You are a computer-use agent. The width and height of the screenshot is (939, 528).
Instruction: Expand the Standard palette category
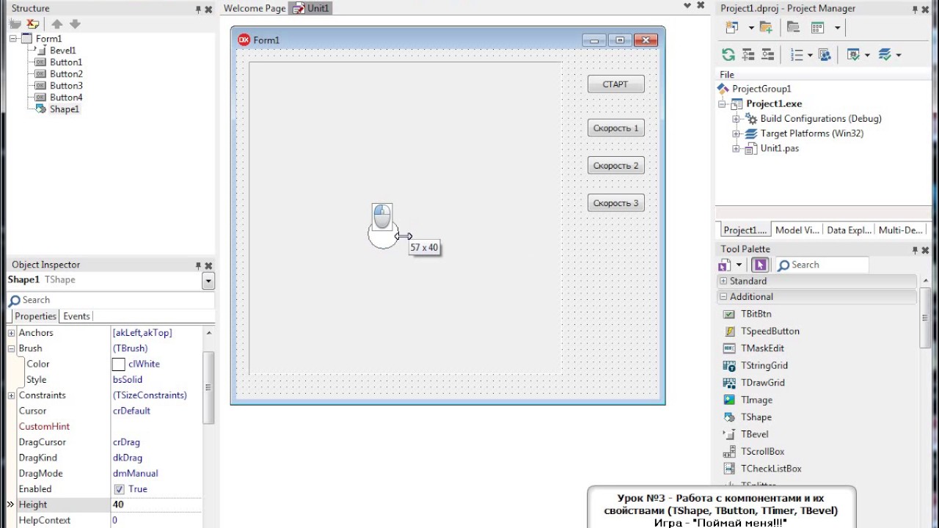[723, 281]
